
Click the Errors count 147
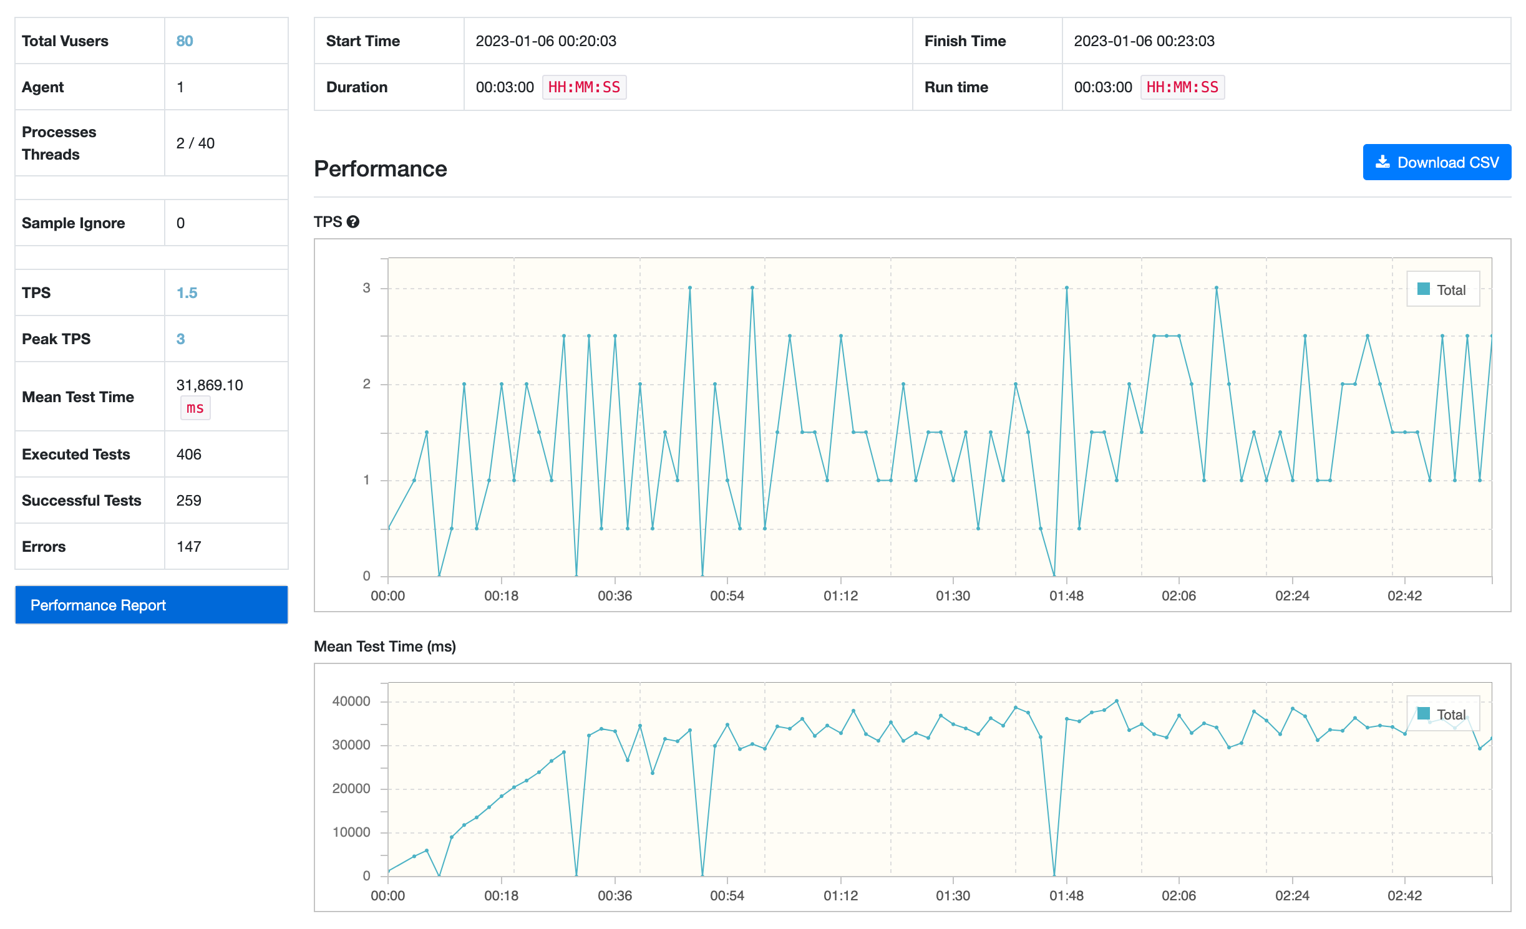[188, 547]
